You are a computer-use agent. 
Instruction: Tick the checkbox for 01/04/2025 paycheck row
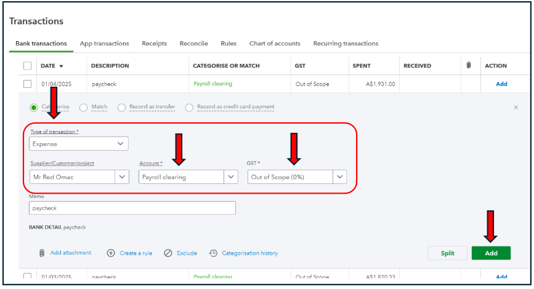[27, 84]
